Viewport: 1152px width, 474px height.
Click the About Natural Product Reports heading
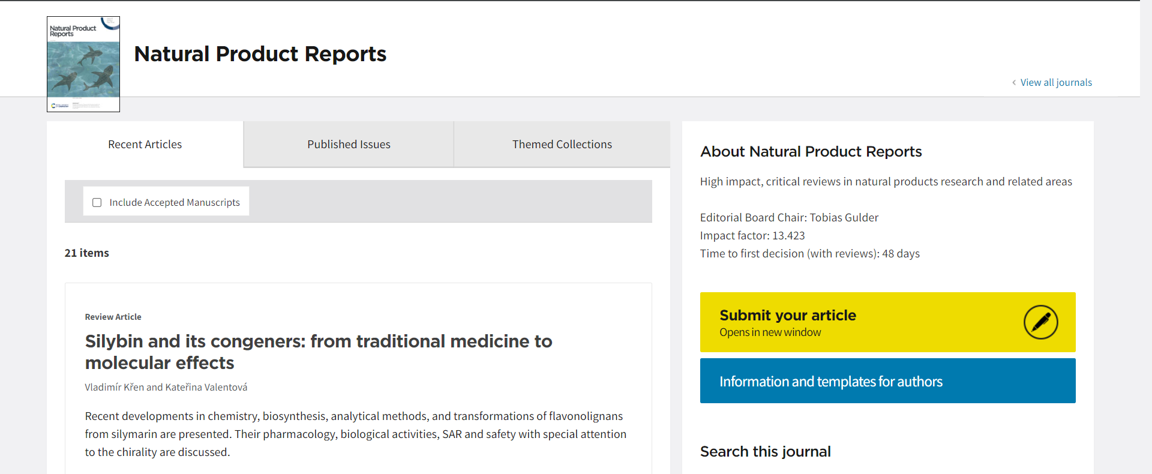[x=811, y=152]
